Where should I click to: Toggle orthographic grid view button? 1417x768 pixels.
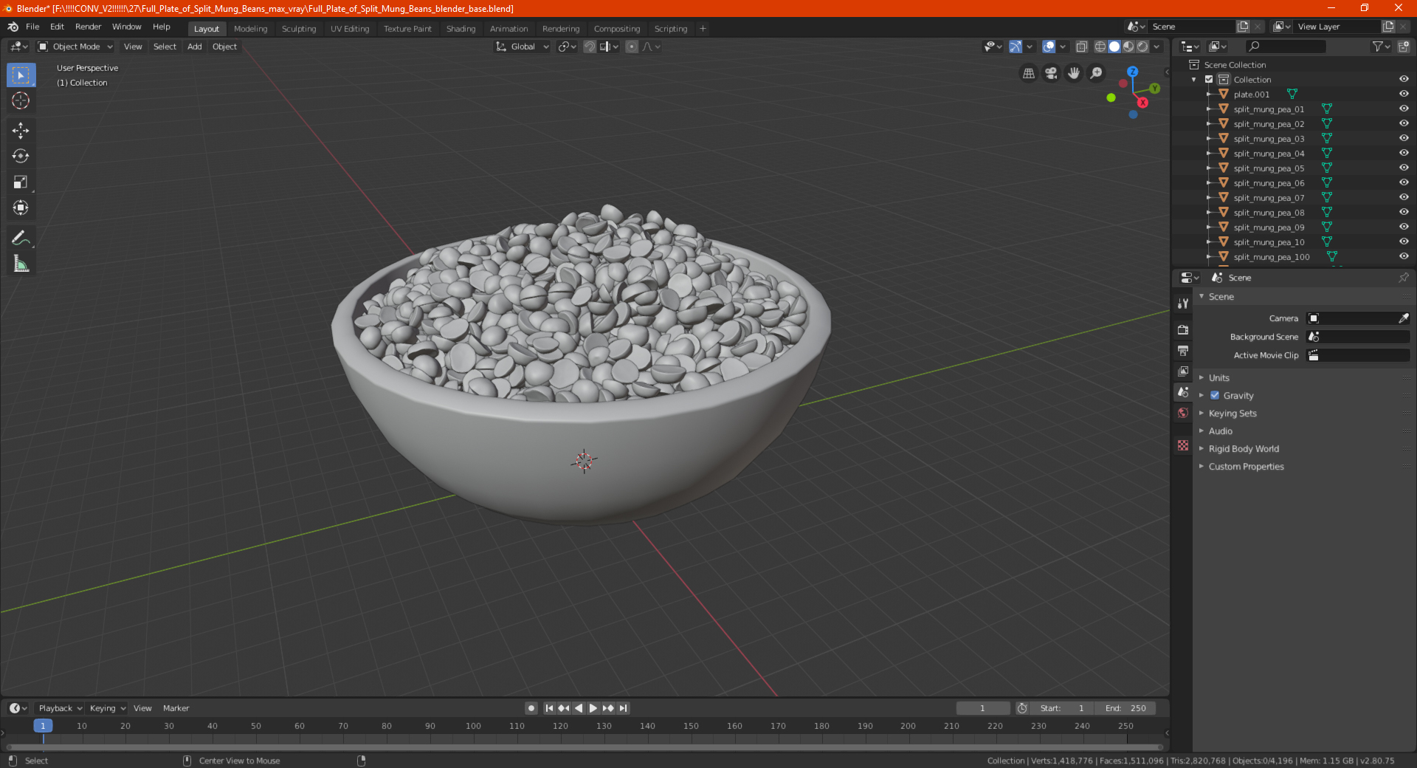point(1028,73)
